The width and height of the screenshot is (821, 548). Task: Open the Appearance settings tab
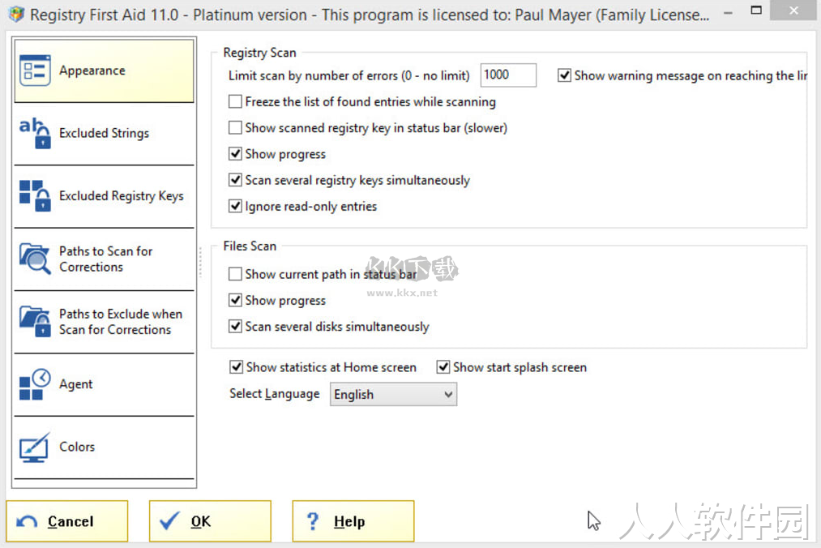click(x=105, y=71)
